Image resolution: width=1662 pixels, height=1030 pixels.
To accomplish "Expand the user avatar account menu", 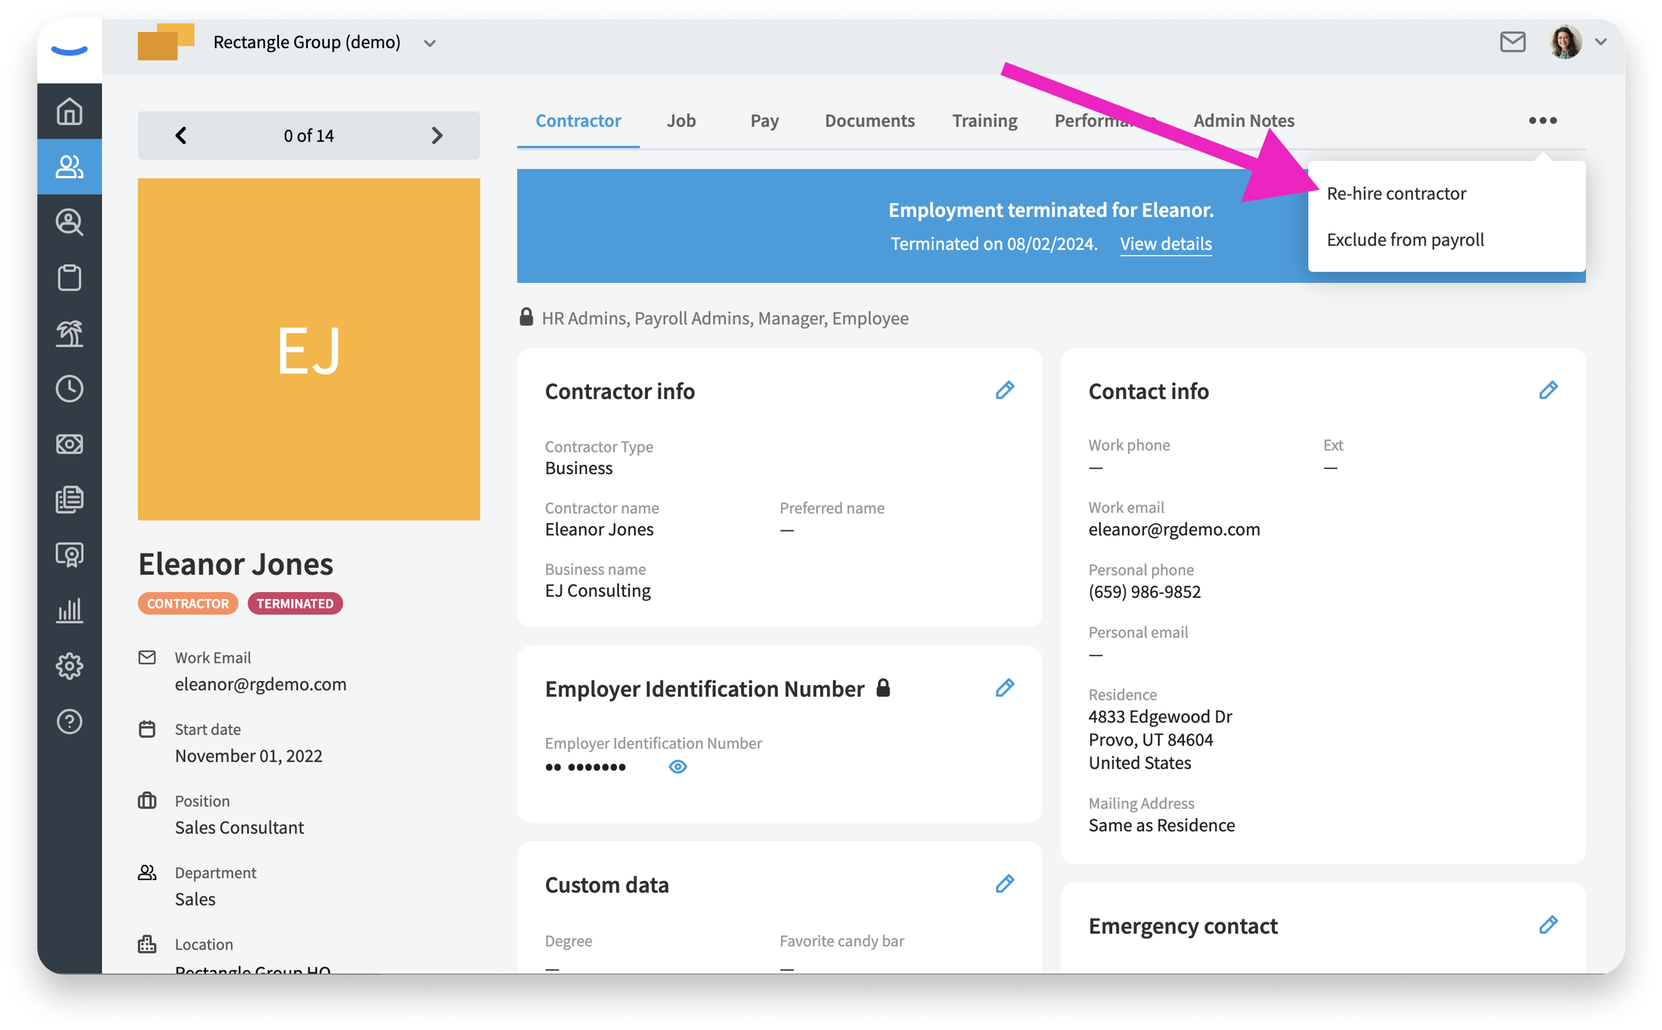I will pos(1601,42).
